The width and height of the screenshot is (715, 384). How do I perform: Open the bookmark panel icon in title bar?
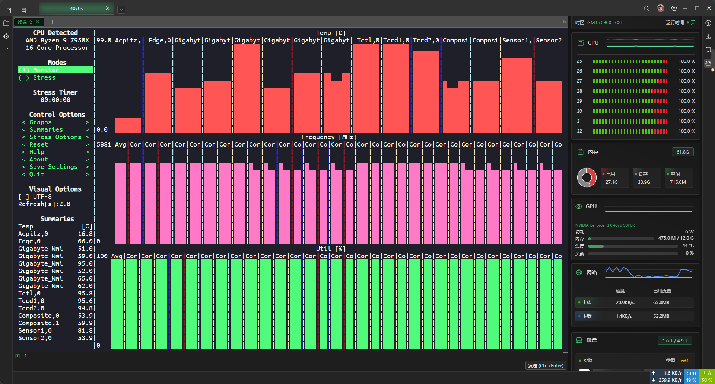pos(9,10)
